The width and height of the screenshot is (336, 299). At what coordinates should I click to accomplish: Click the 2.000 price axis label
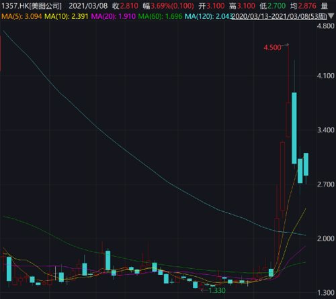click(x=326, y=239)
